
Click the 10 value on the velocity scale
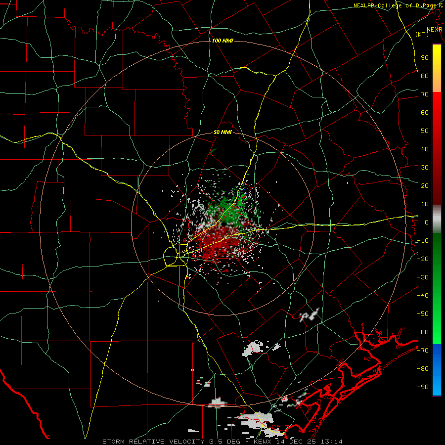[425, 204]
